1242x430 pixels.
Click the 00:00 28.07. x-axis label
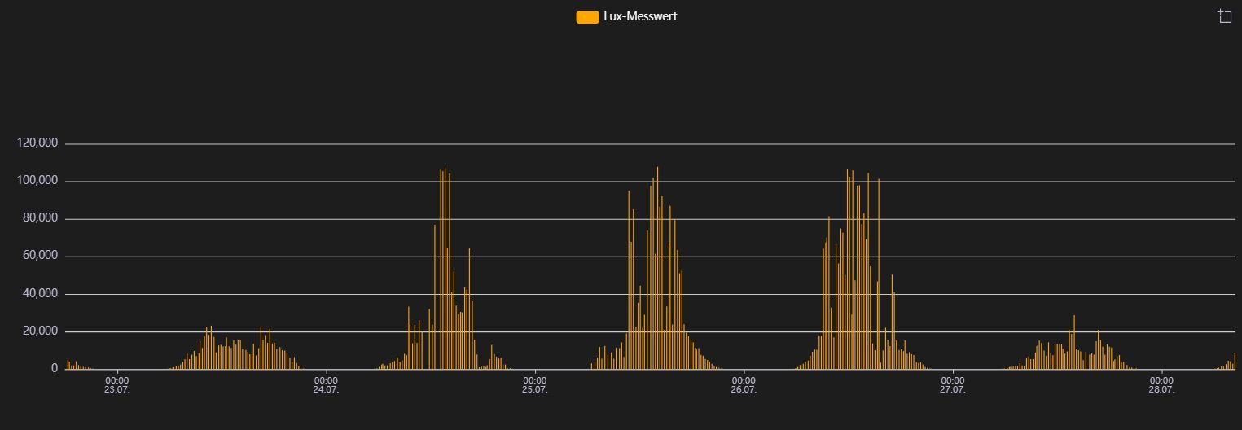(1161, 384)
